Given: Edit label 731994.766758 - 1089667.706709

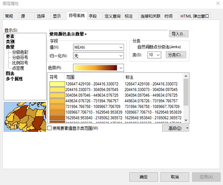Looking at the screenshot, I should pos(152,107).
